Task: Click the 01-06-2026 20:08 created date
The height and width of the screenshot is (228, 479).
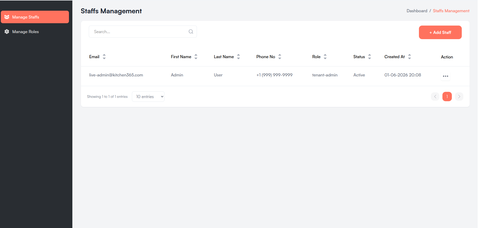Action: [x=403, y=75]
